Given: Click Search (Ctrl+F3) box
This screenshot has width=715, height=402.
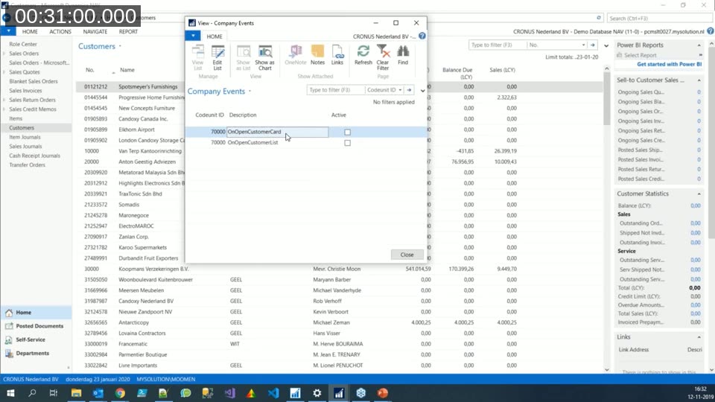Looking at the screenshot, I should click(659, 18).
